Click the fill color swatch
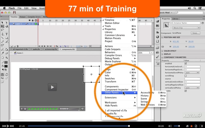Screen dimensions: 205x128 tap(6, 66)
